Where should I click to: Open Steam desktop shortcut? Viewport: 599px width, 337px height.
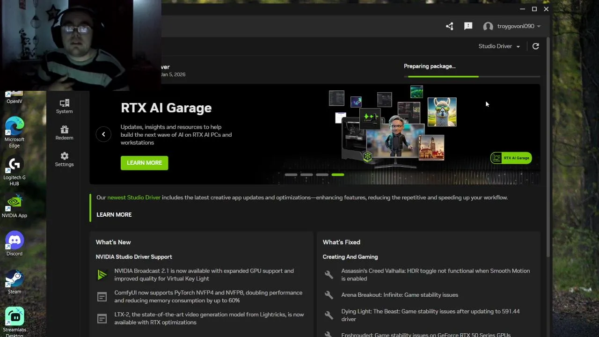coord(15,282)
